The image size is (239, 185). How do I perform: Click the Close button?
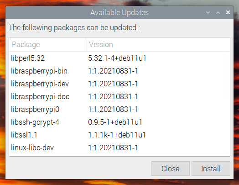pos(170,169)
